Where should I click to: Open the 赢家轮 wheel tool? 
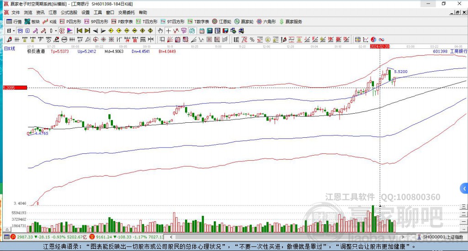(244, 21)
